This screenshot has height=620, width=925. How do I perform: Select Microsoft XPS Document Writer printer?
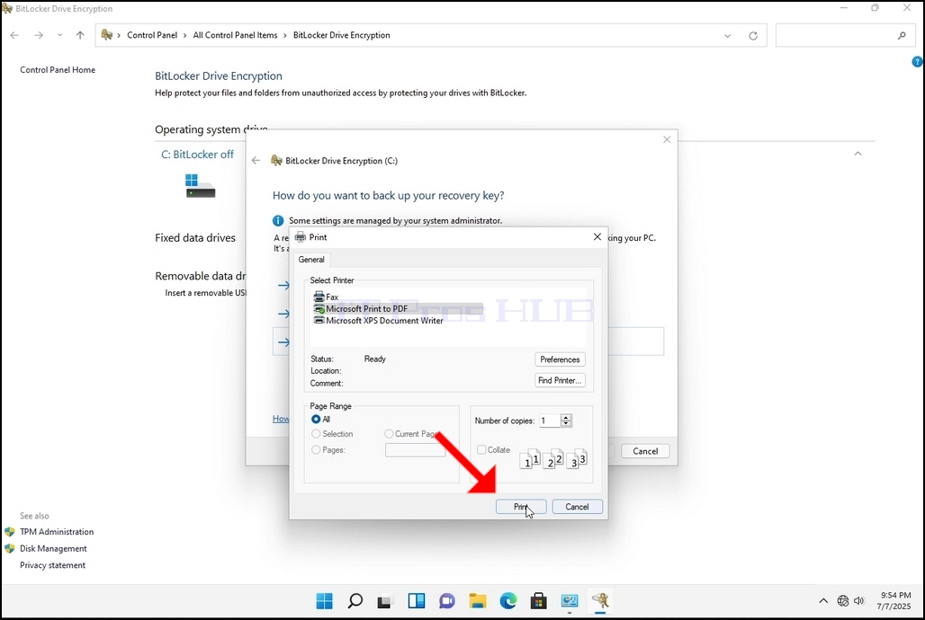[x=378, y=321]
